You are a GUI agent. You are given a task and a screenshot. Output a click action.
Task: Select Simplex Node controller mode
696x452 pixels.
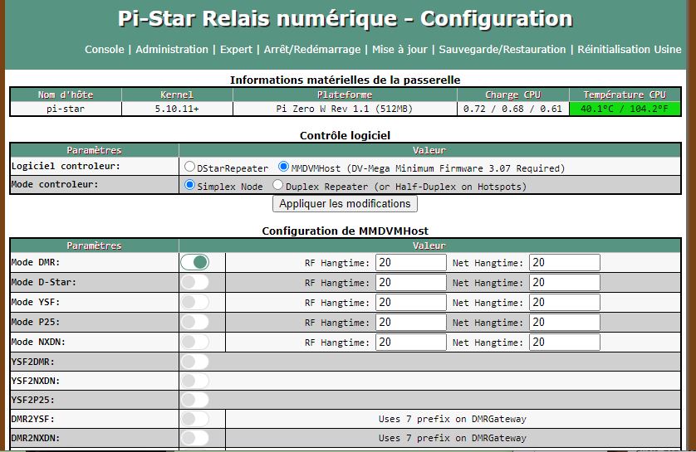point(189,185)
